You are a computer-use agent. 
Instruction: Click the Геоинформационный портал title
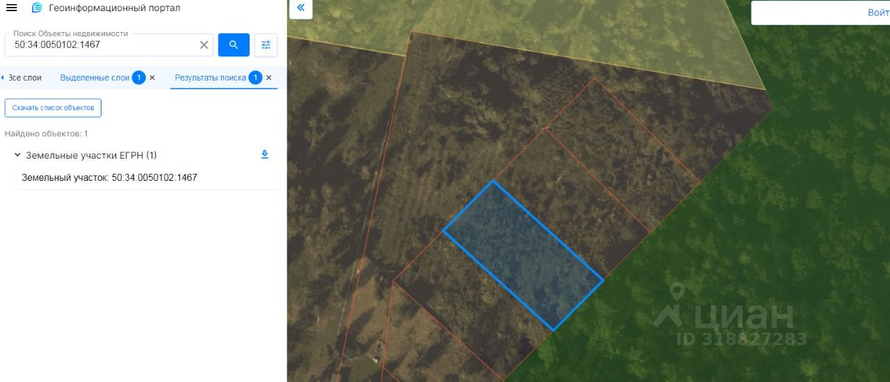coord(115,8)
